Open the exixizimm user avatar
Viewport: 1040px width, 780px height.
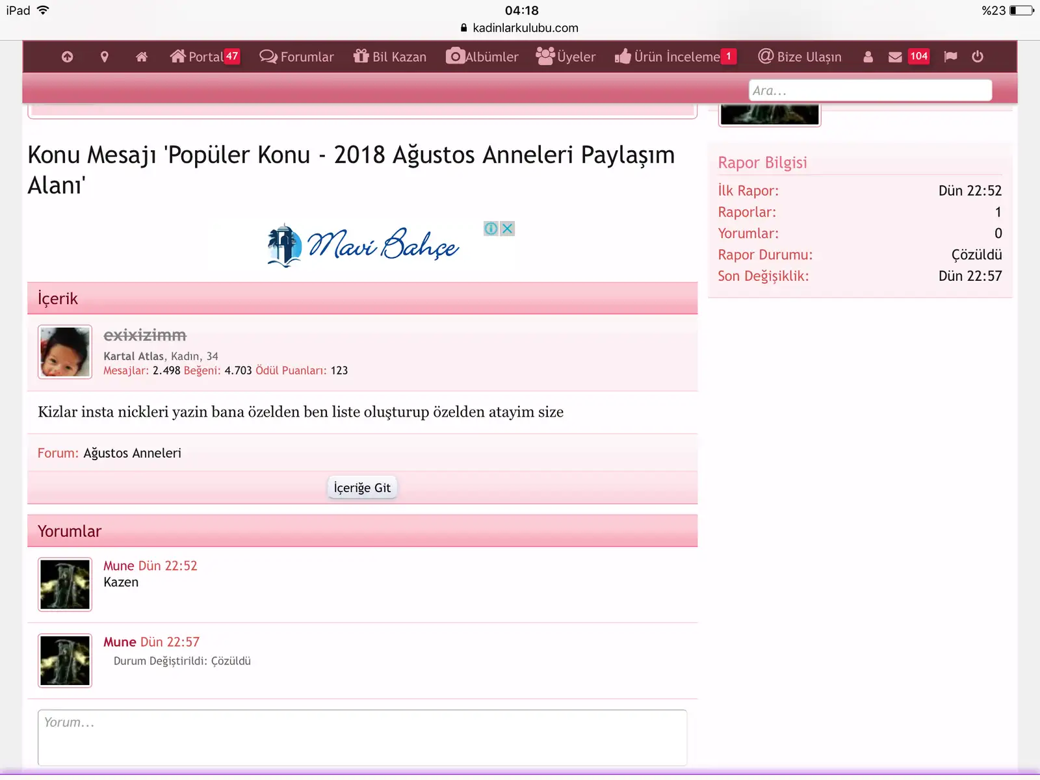pos(65,352)
